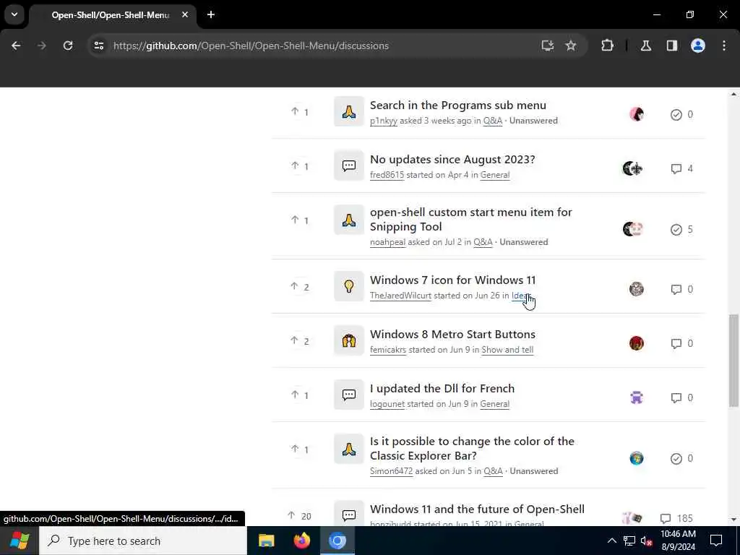The image size is (740, 555).
Task: Click the address bar URL
Action: point(251,46)
